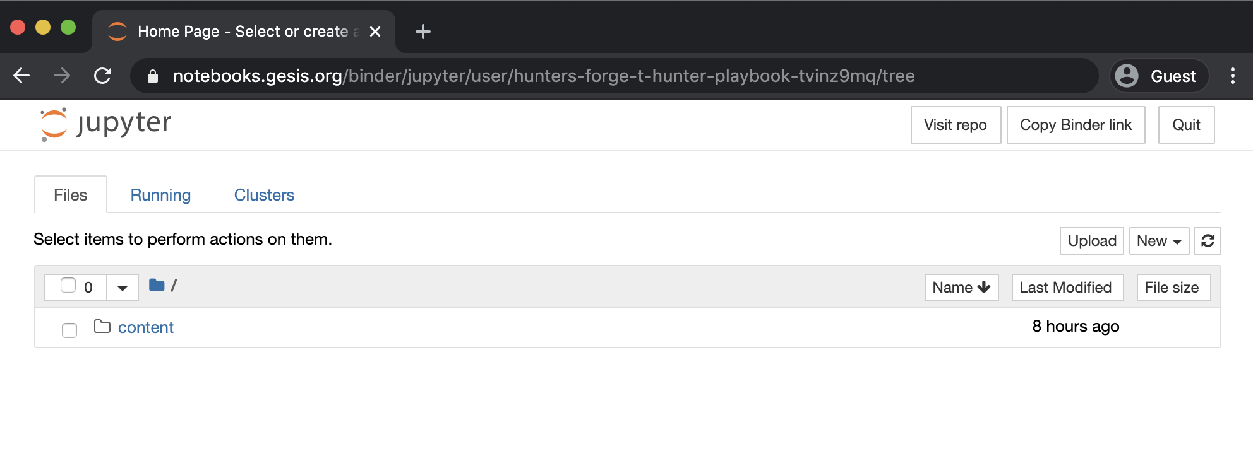Switch to the Clusters tab

(263, 195)
